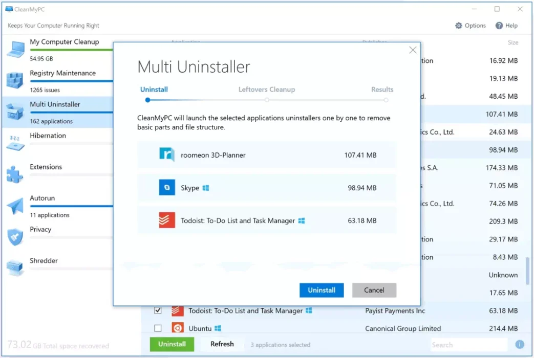Click '54.95 GB' under My Computer Cleanup
The width and height of the screenshot is (534, 358).
pos(41,58)
